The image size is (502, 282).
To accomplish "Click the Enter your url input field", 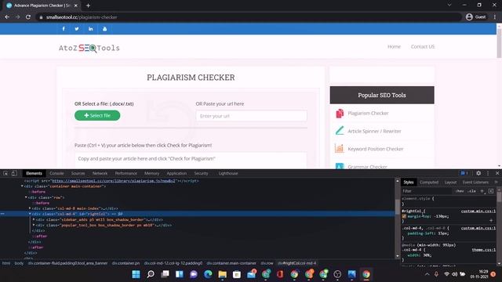I will pyautogui.click(x=251, y=116).
